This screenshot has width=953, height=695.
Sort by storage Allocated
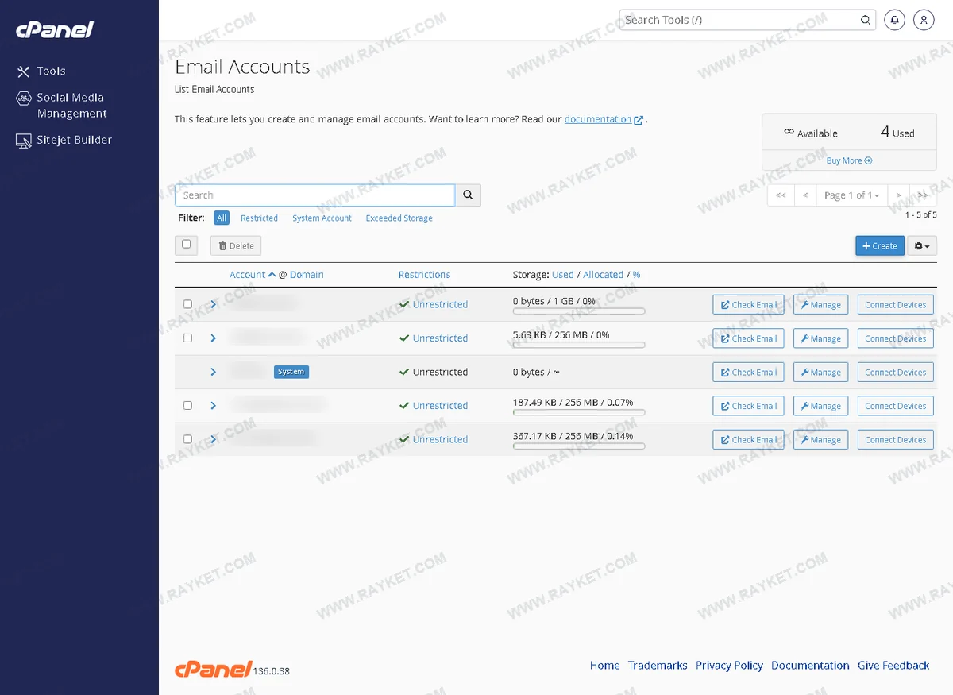click(603, 275)
